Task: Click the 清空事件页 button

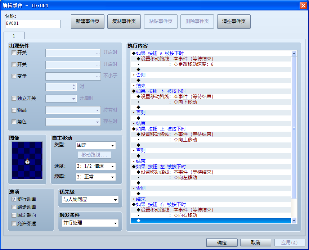Action: coord(234,22)
